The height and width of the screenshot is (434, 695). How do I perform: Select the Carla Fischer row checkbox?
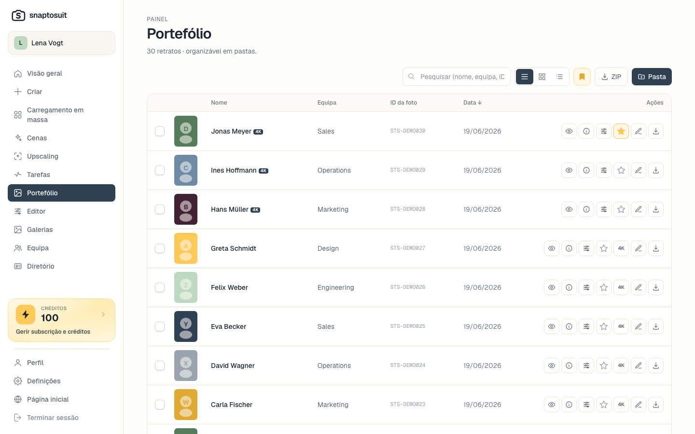160,405
